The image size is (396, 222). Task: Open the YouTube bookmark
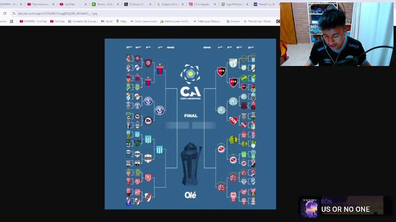(57, 21)
